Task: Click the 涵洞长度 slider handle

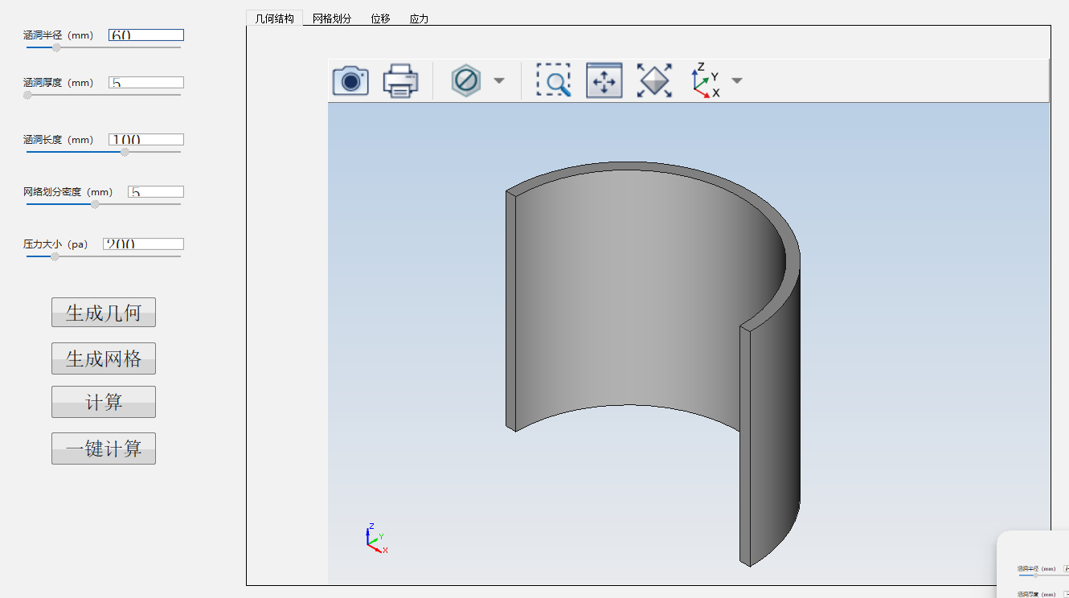Action: (125, 152)
